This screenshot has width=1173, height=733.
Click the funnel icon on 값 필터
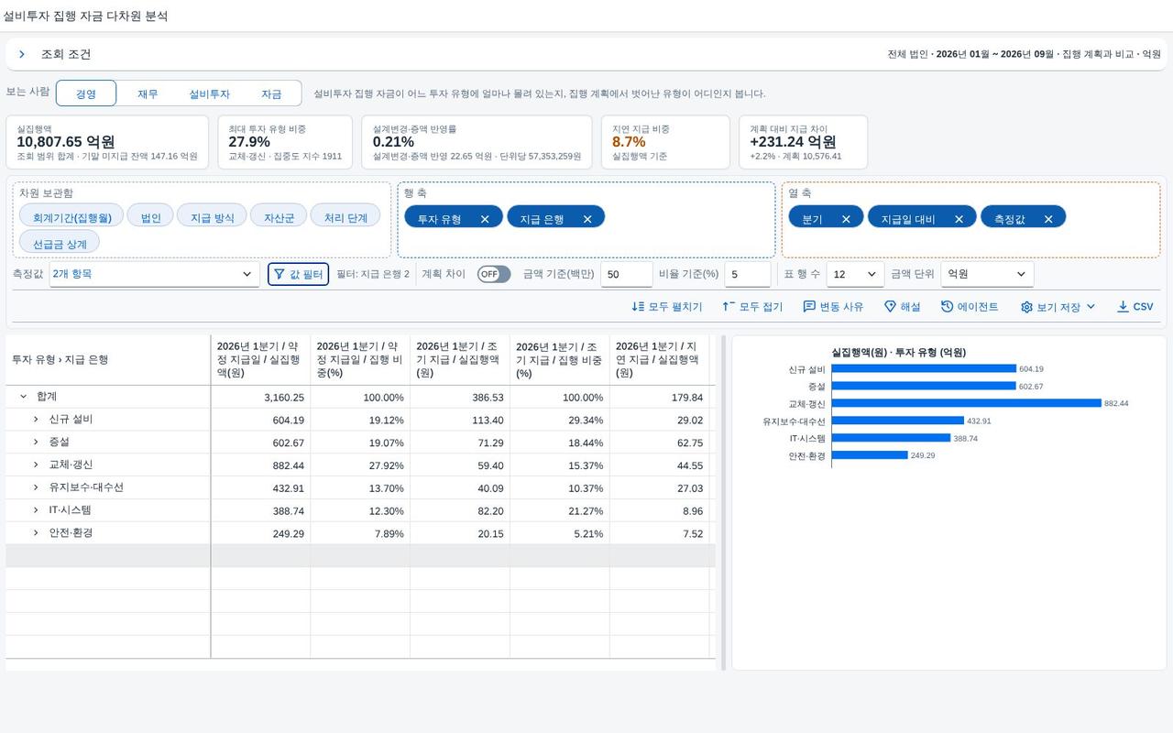280,274
